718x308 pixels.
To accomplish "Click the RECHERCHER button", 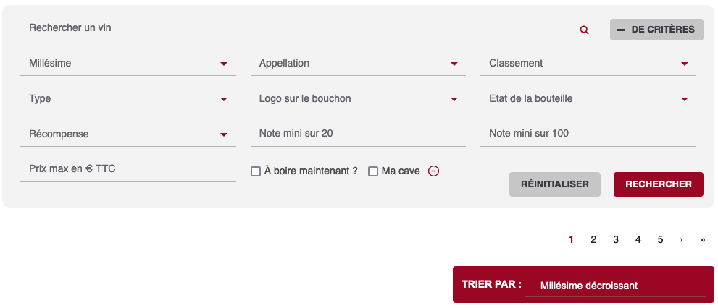I will [659, 184].
